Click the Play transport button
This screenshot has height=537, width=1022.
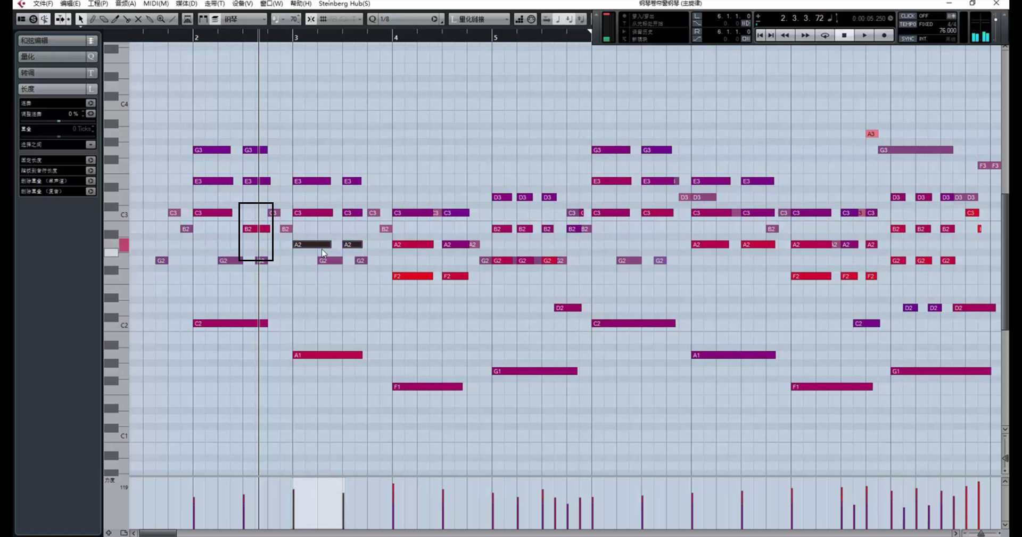tap(864, 36)
